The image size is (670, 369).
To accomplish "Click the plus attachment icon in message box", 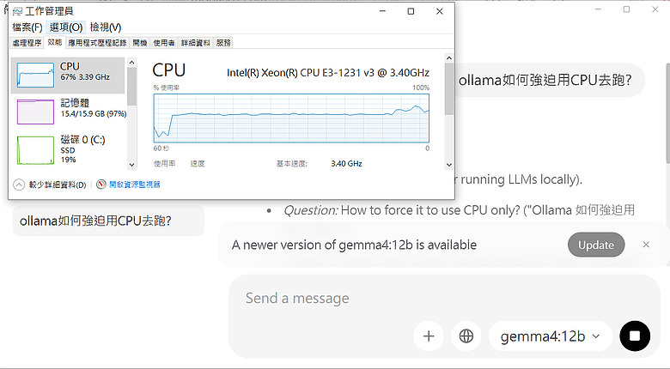I will coord(428,336).
